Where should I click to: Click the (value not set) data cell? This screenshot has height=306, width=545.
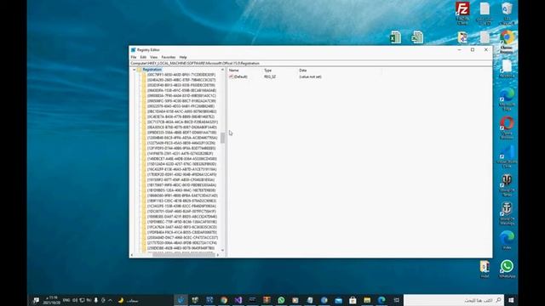(x=310, y=76)
